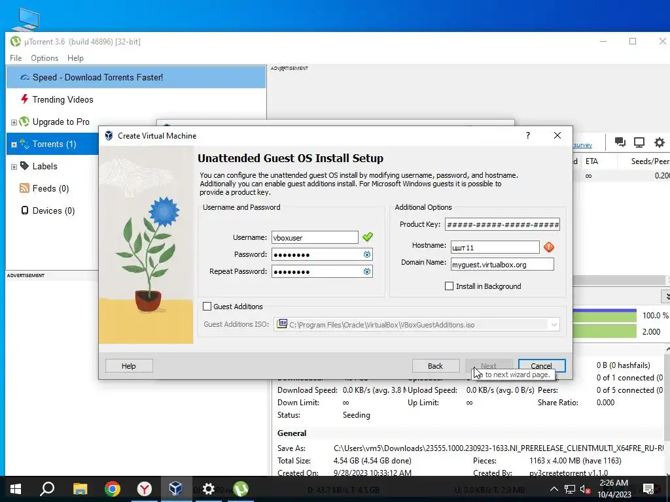This screenshot has height=502, width=670.
Task: Toggle Repeat Password visibility eye icon
Action: click(366, 271)
